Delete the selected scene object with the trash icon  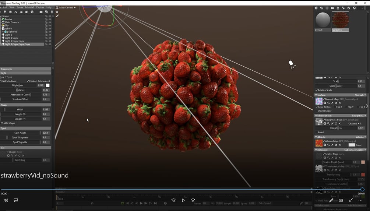coord(52,12)
